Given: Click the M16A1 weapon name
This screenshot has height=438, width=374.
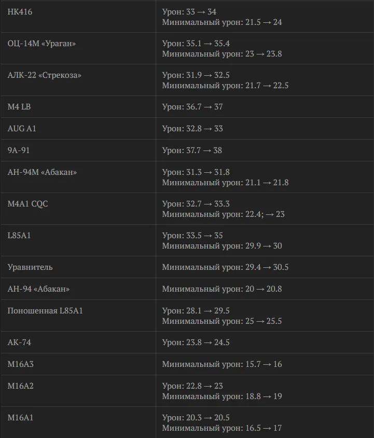Looking at the screenshot, I should point(20,418).
